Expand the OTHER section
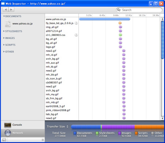Screen dimensions: 165x143 [8, 52]
